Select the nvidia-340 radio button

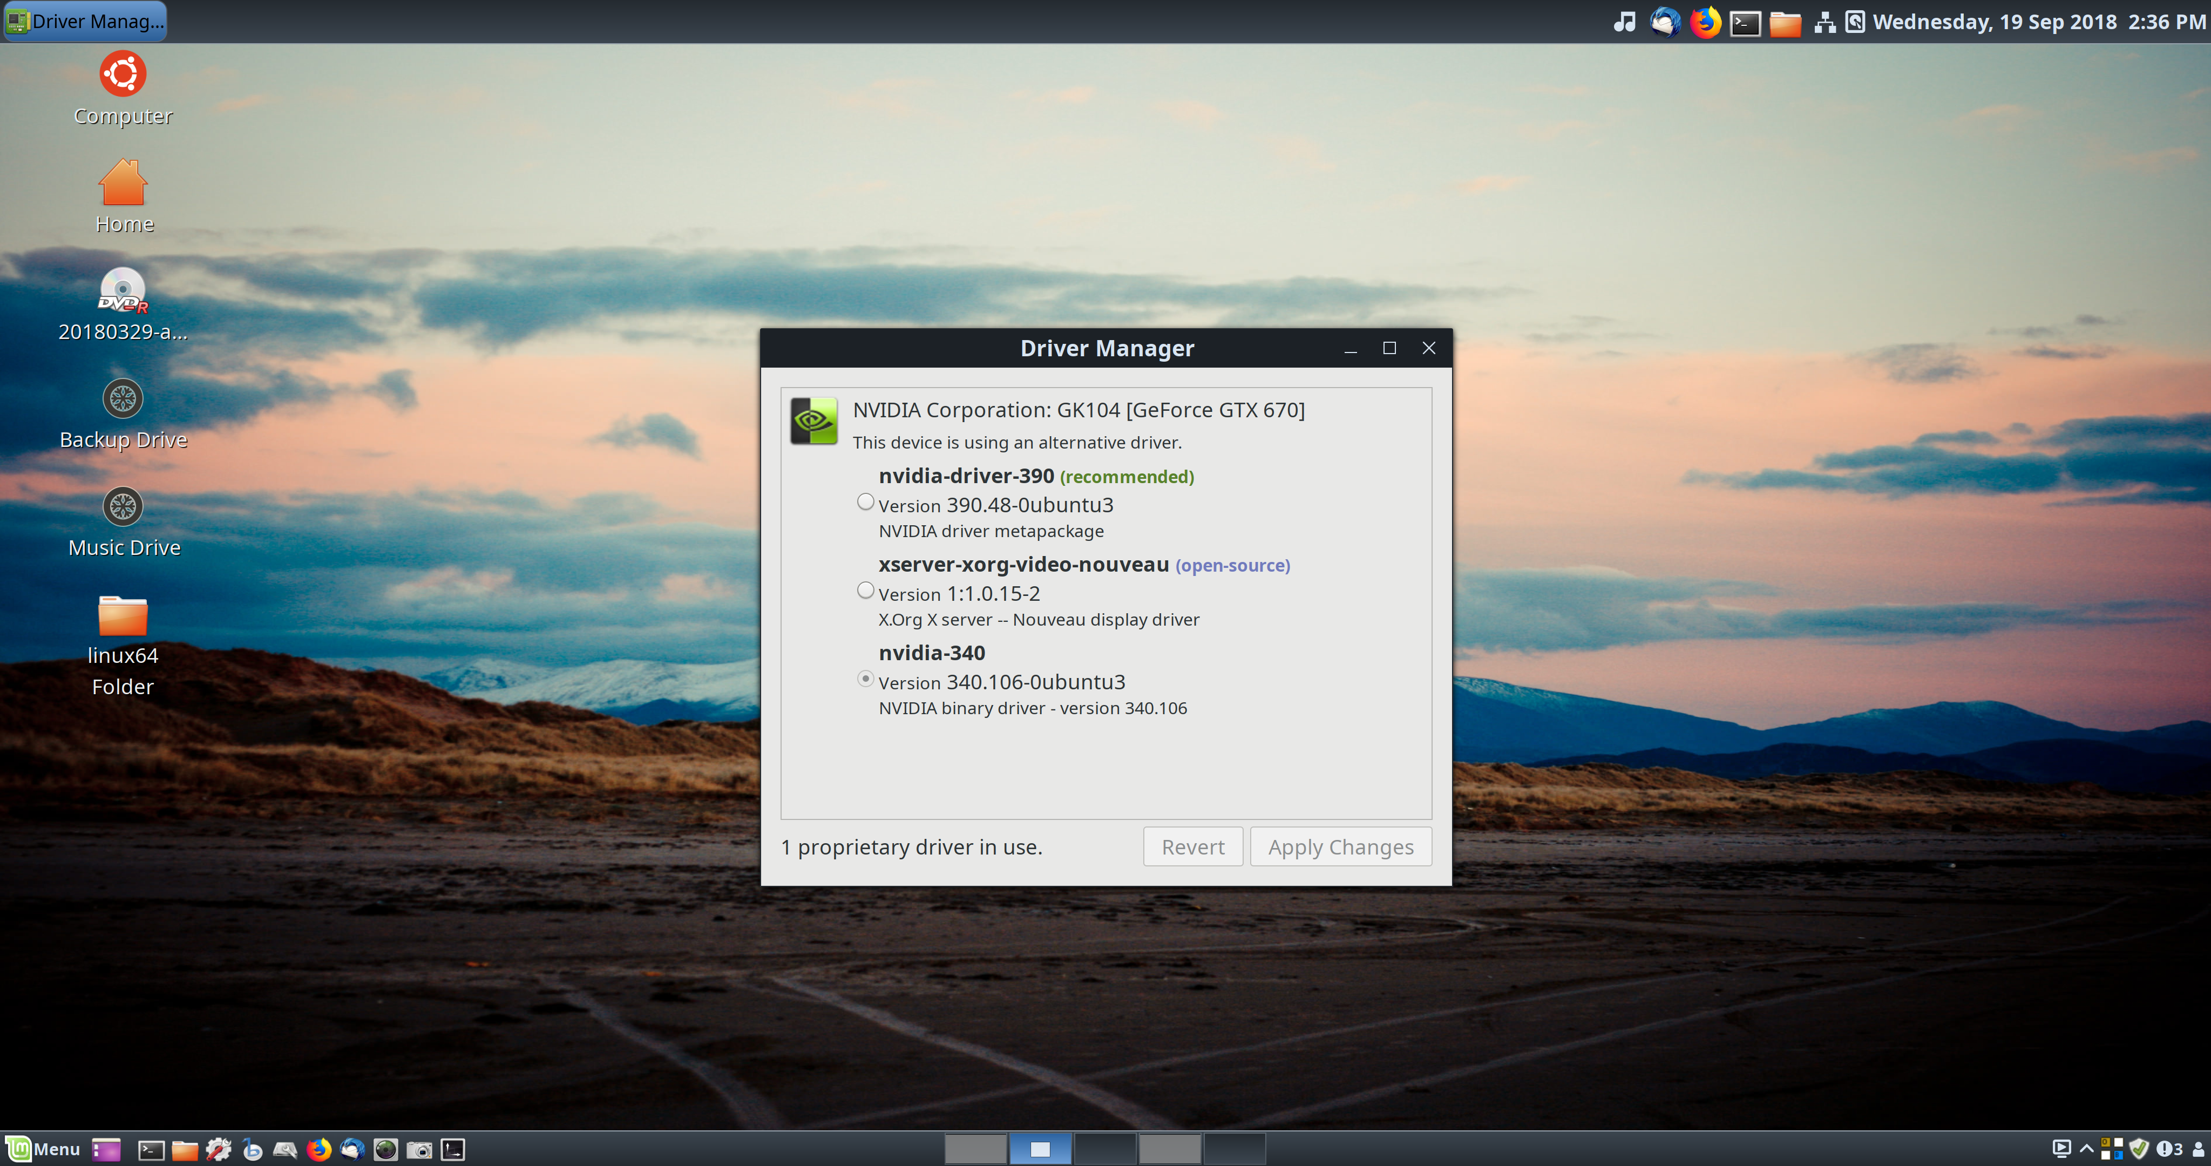point(865,679)
